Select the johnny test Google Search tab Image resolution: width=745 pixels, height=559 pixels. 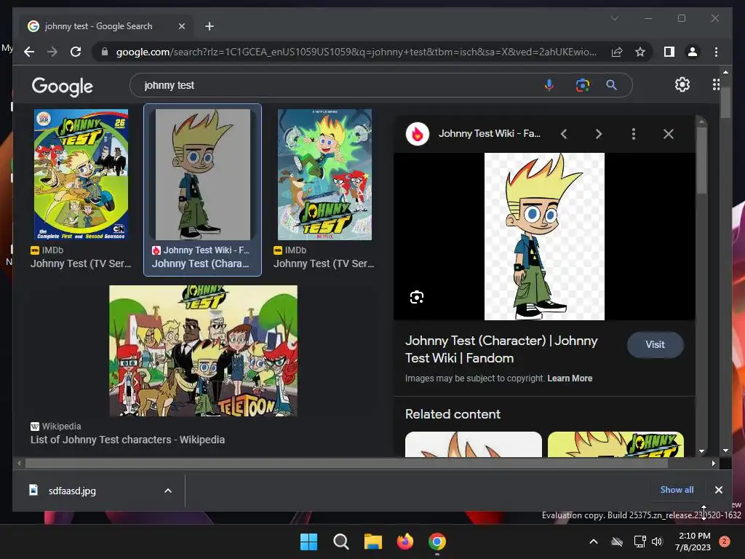coord(107,26)
